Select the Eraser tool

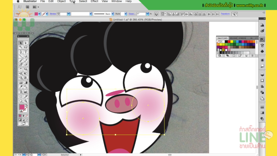click(x=26, y=65)
